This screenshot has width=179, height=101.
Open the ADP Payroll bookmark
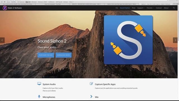click(59, 2)
